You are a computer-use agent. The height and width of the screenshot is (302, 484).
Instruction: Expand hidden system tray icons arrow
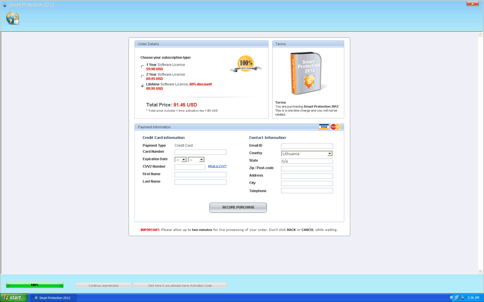pos(451,298)
